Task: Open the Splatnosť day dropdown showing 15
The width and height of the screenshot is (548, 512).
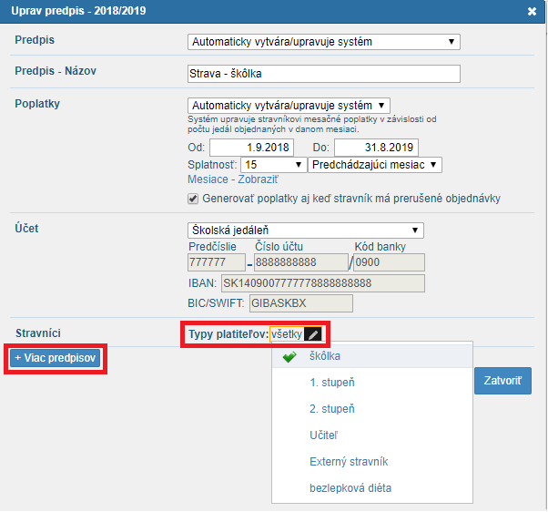Action: 274,165
